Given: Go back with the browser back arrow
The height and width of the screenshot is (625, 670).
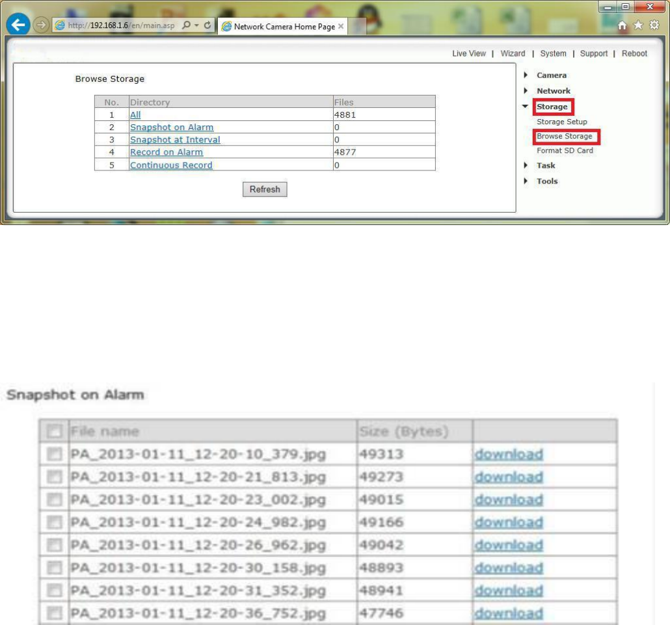Looking at the screenshot, I should pos(18,25).
